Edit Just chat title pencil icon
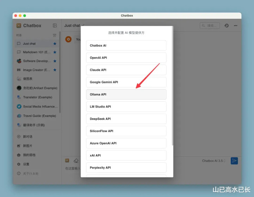Screen dimensions: 254x197 click(83, 25)
